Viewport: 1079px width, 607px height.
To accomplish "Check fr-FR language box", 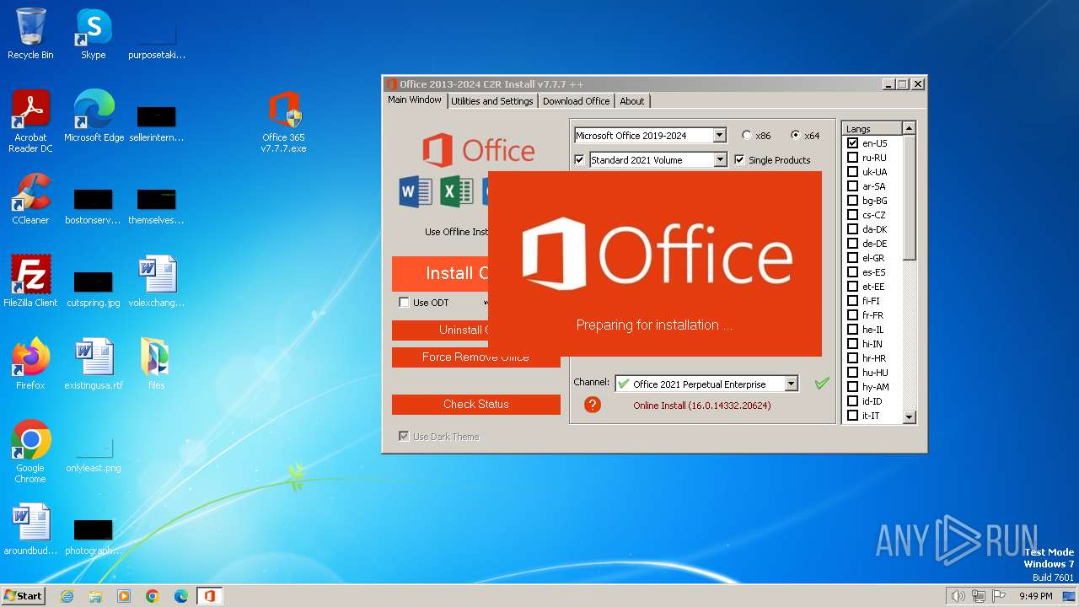I will 852,315.
